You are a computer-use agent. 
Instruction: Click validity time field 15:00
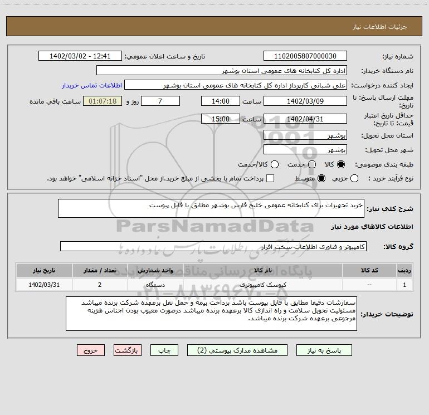tap(221, 119)
